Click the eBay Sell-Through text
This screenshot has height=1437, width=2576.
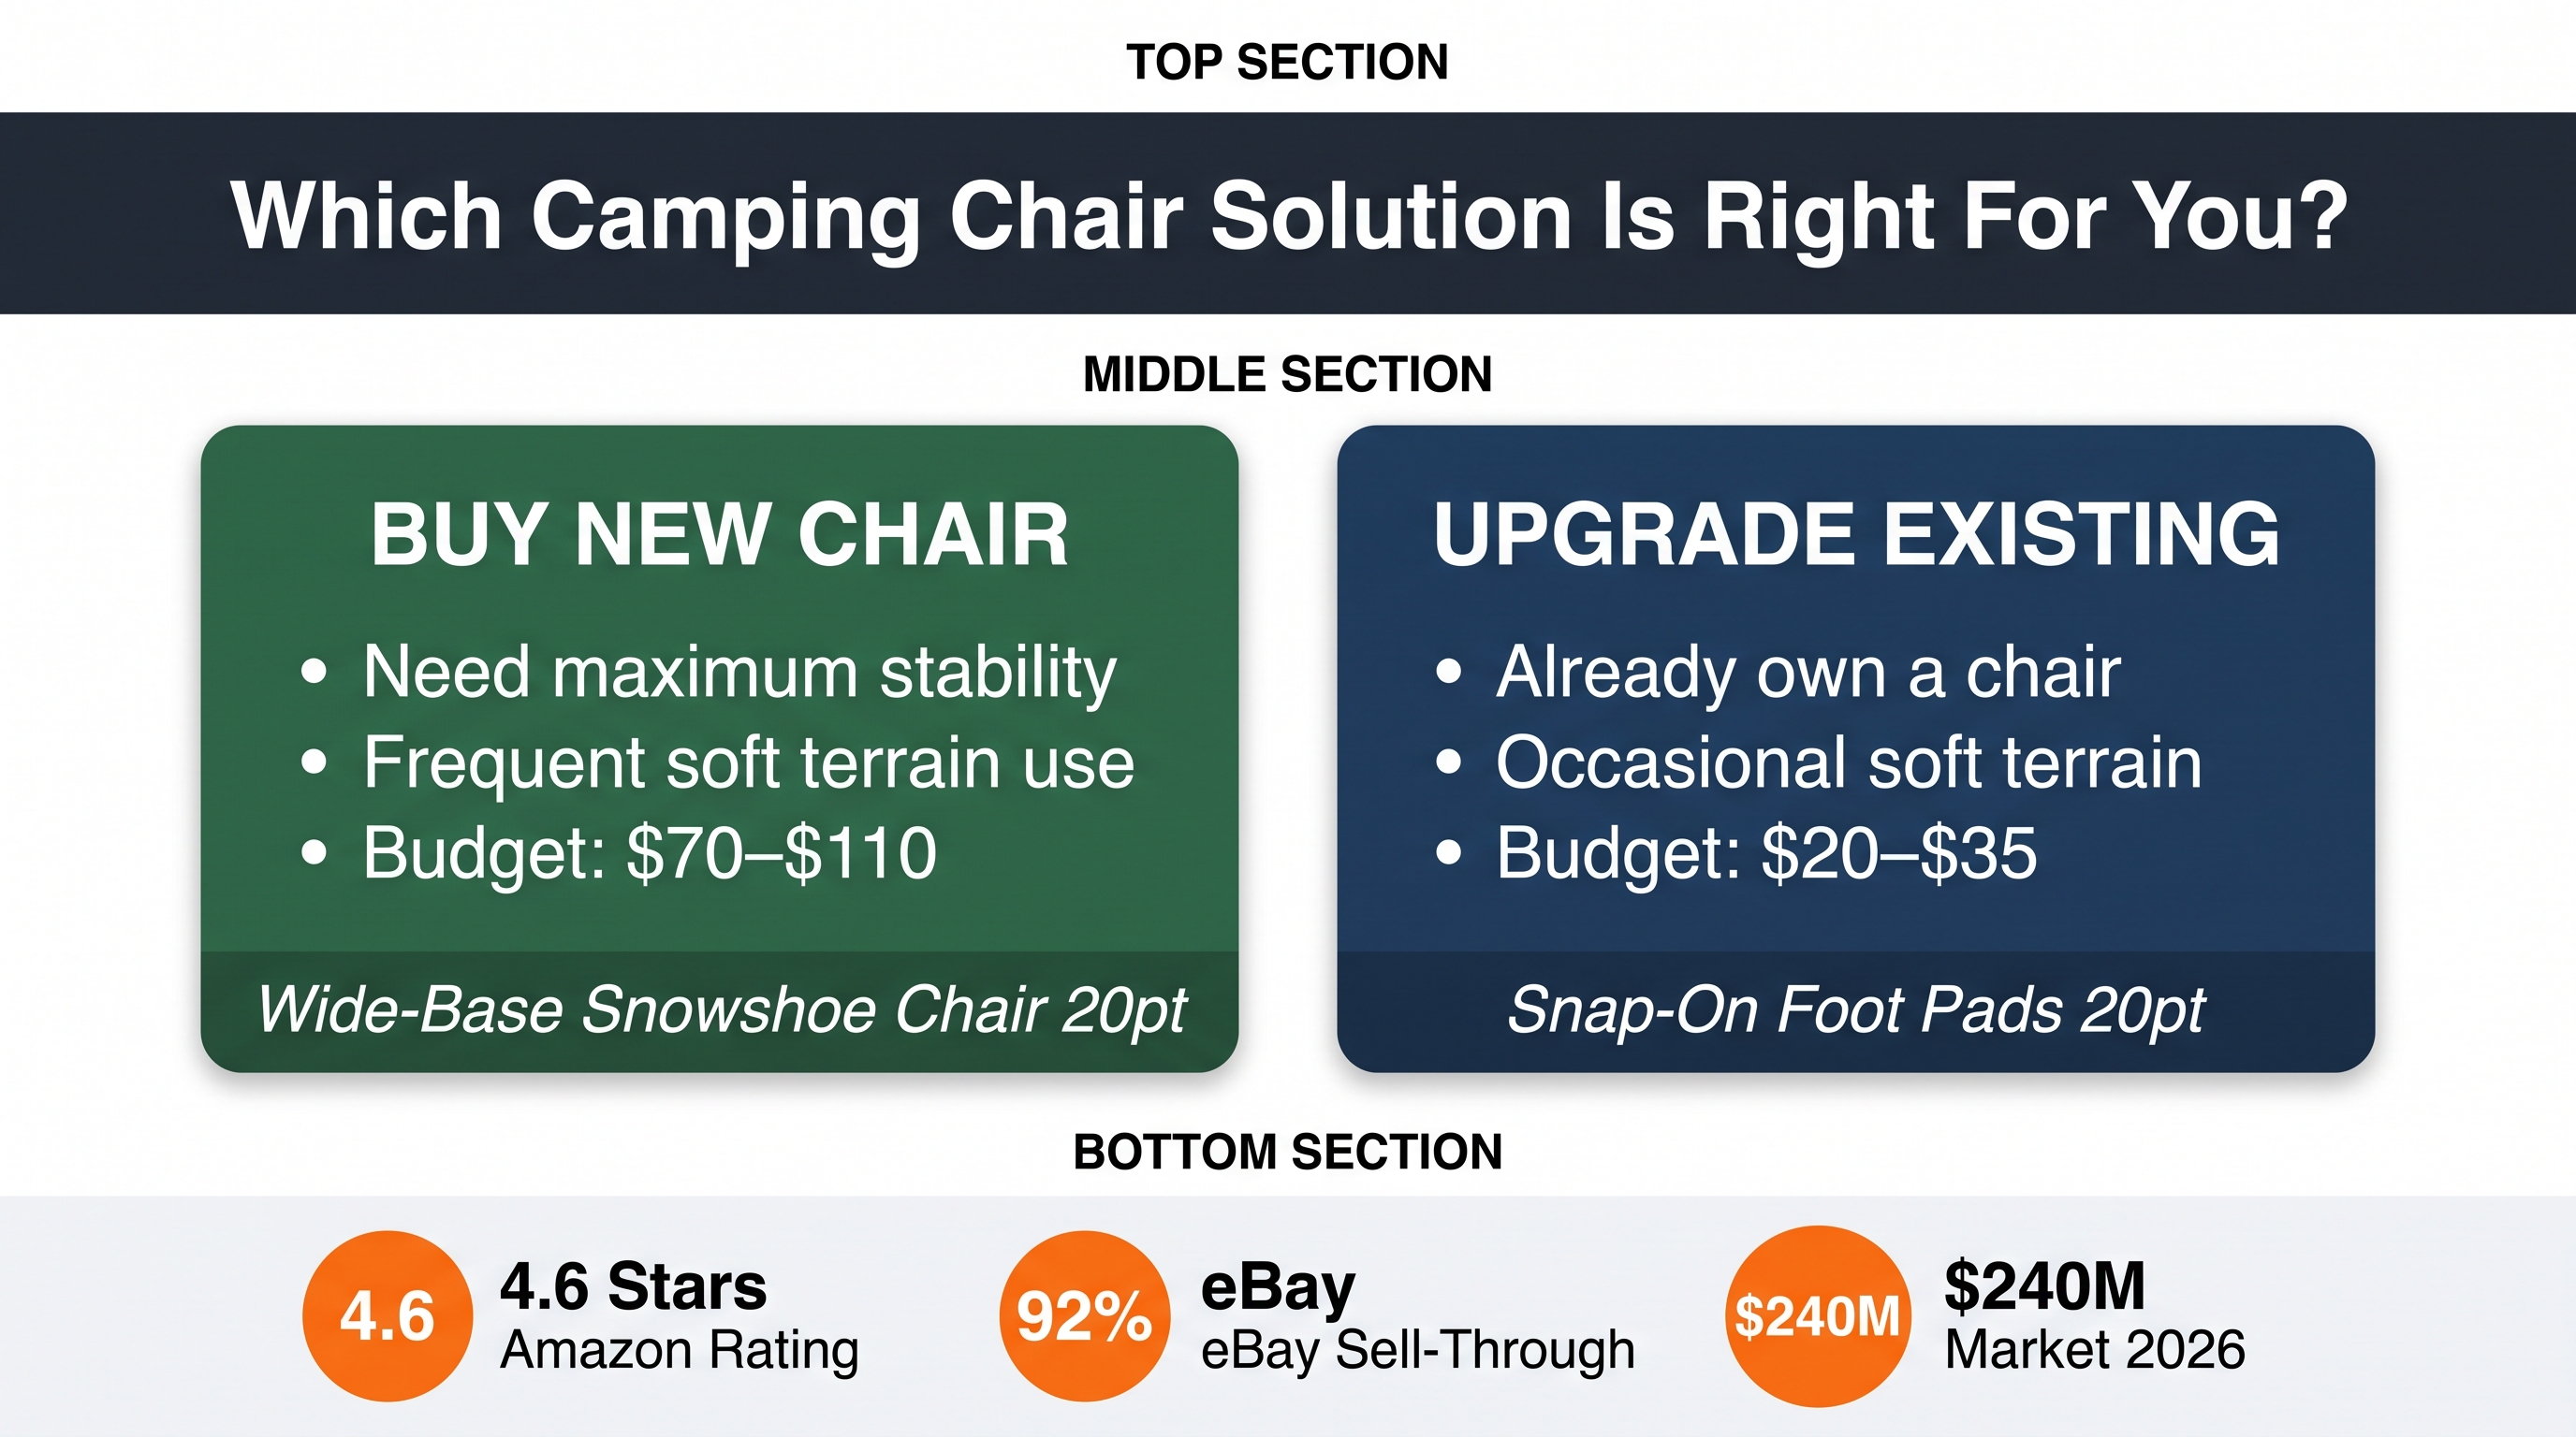(1418, 1317)
